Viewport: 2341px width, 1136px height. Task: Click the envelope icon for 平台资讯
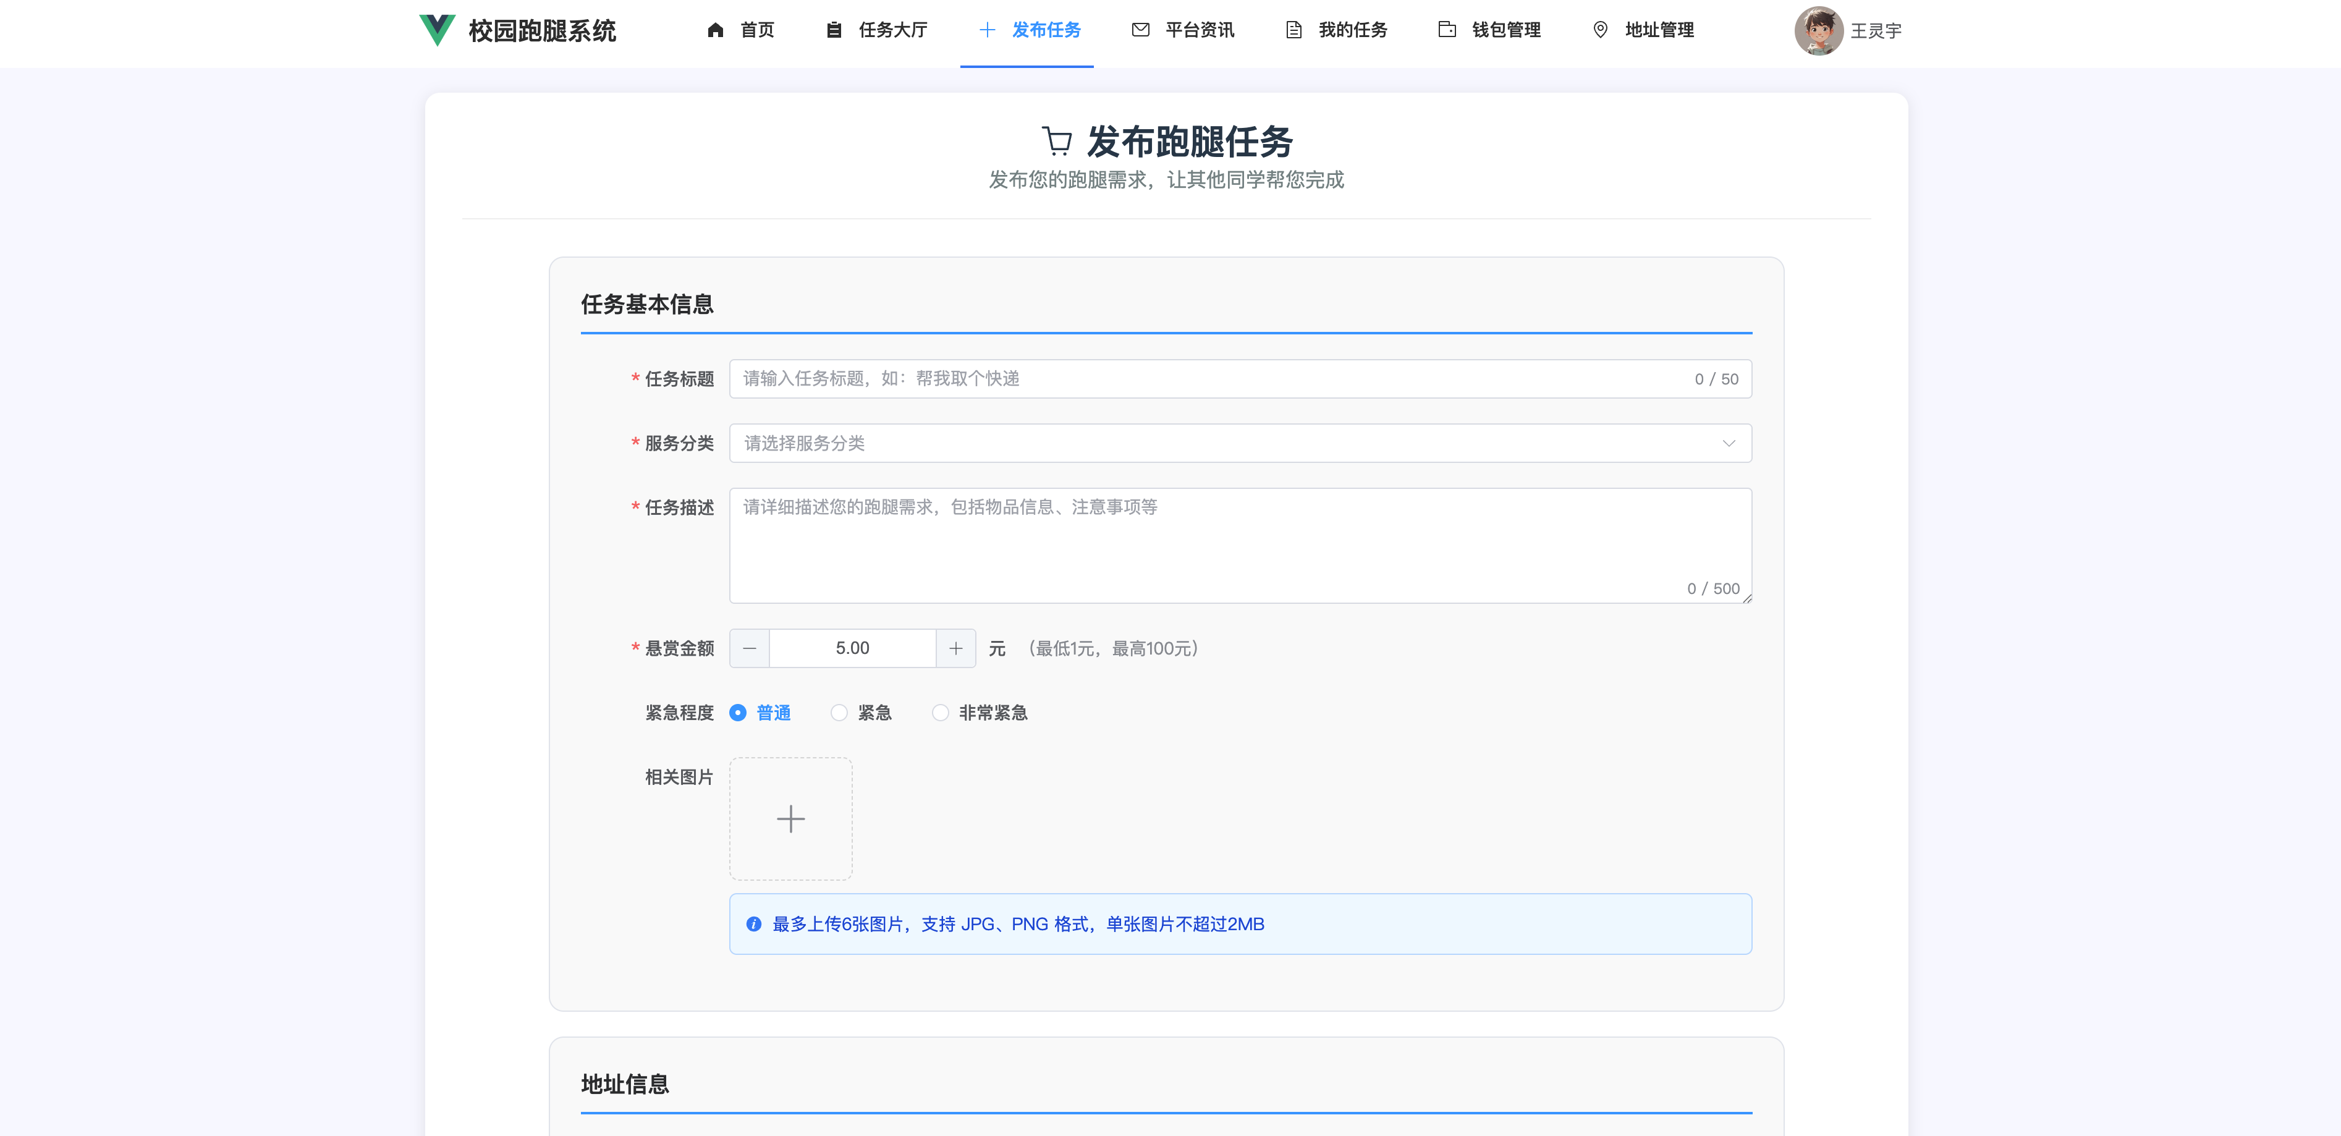[x=1140, y=30]
